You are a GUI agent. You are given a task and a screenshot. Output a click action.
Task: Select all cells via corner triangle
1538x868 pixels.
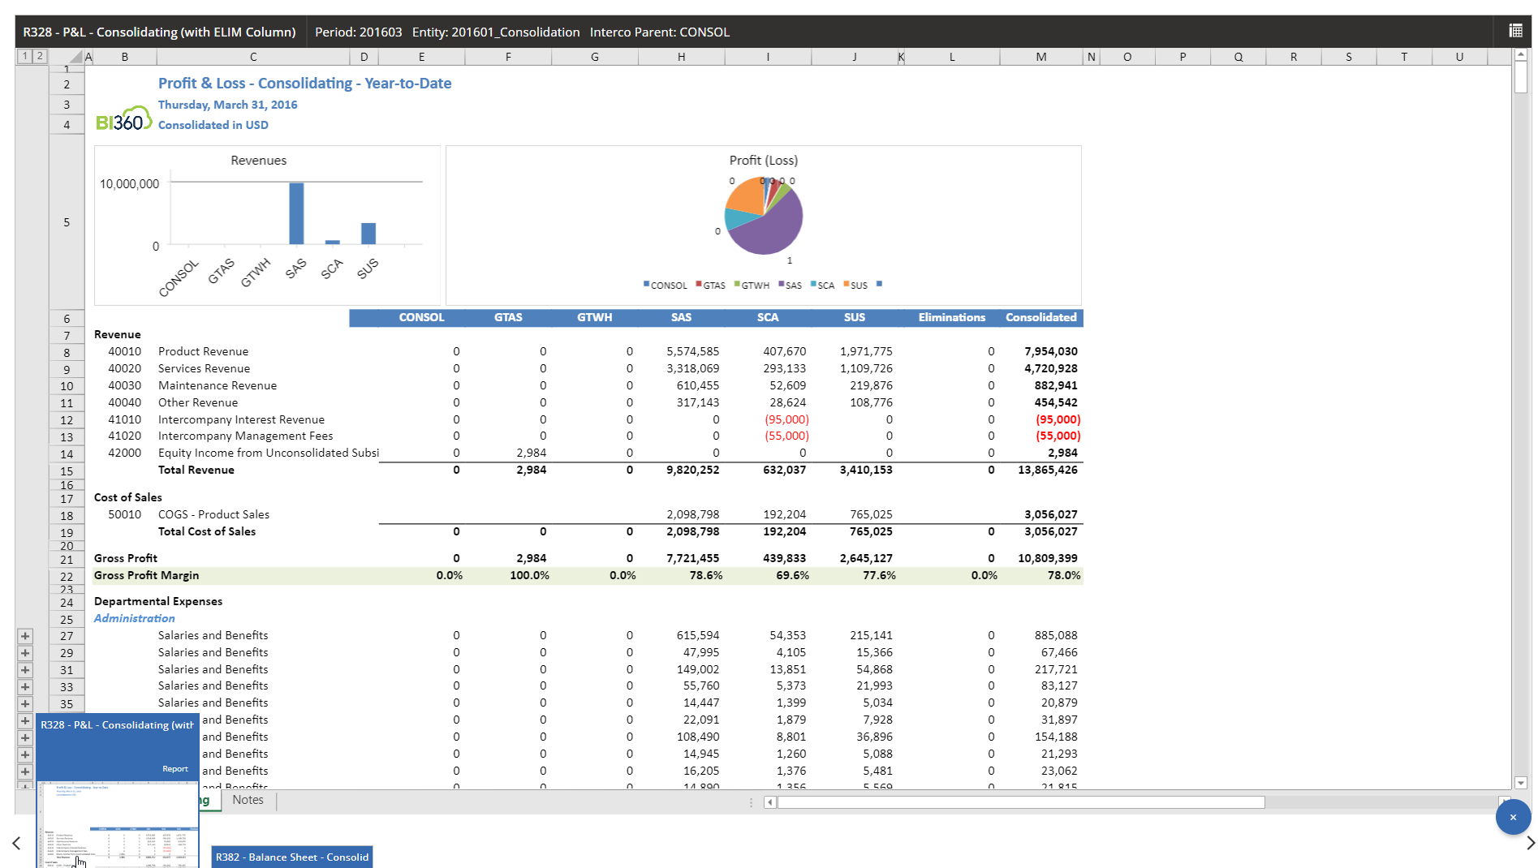[x=76, y=57]
